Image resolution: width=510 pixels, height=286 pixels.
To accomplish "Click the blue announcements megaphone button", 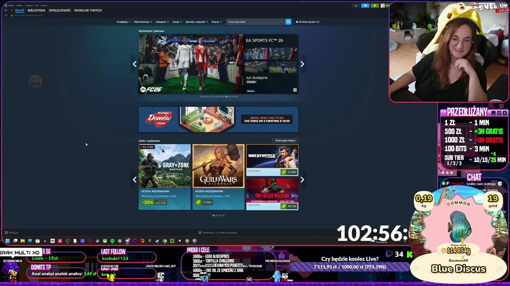I will point(365,6).
